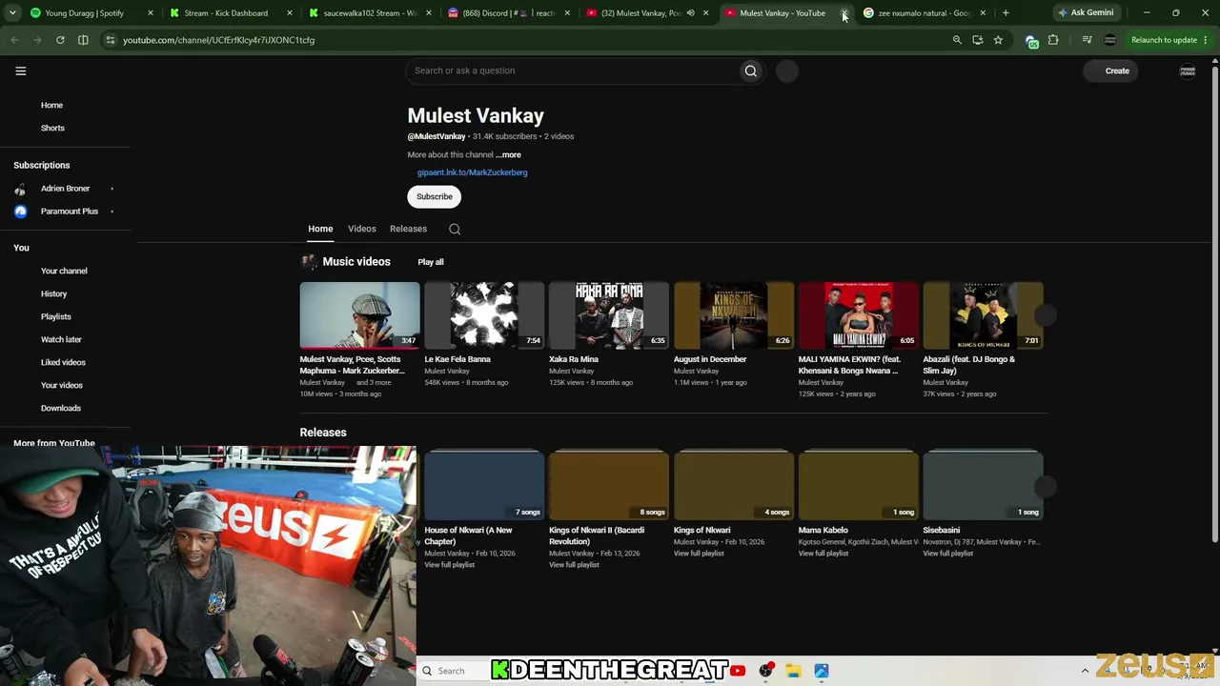
Task: Open Watch later in the sidebar
Action: coord(61,339)
